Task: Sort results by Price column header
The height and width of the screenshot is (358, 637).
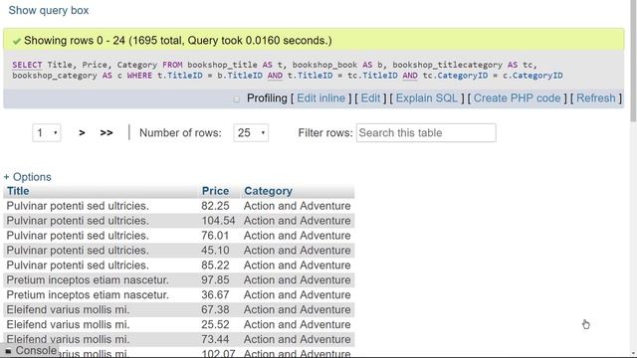Action: pos(215,191)
